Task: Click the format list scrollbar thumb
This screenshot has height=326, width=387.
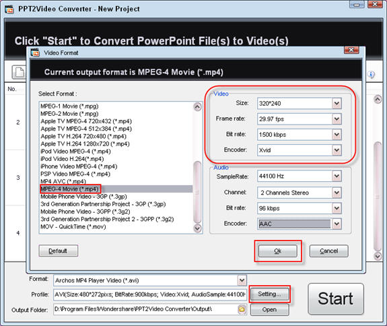Action: (197, 192)
